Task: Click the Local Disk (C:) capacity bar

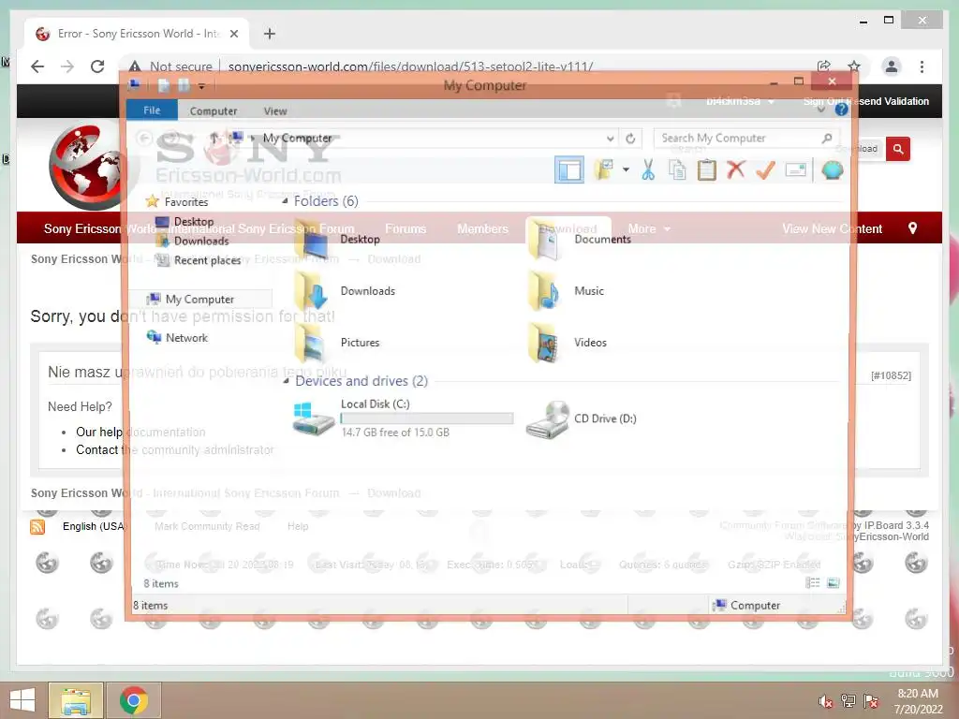Action: tap(426, 418)
